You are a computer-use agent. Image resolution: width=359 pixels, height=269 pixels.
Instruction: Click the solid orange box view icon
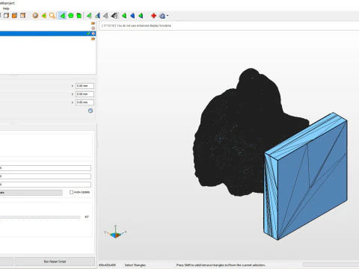point(14,16)
